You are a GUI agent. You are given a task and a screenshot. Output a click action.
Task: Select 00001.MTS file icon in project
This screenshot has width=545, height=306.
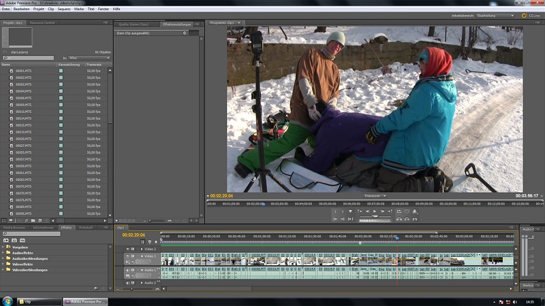pyautogui.click(x=12, y=71)
